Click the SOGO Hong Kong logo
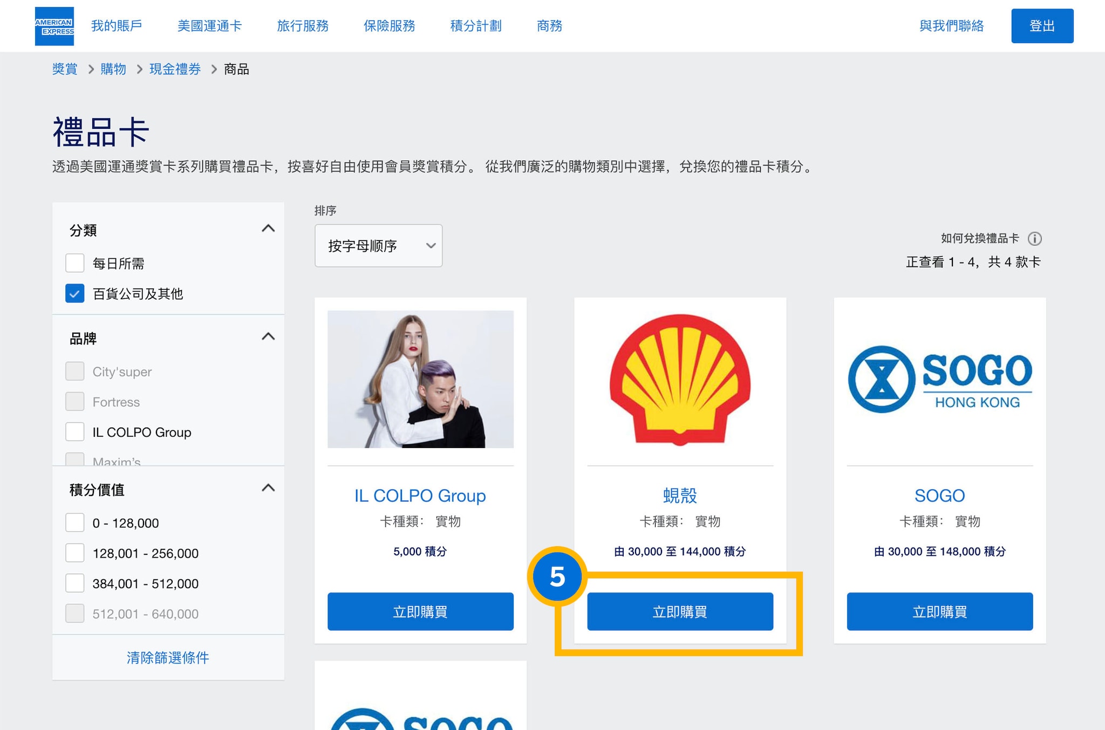Viewport: 1105px width, 730px height. point(939,380)
